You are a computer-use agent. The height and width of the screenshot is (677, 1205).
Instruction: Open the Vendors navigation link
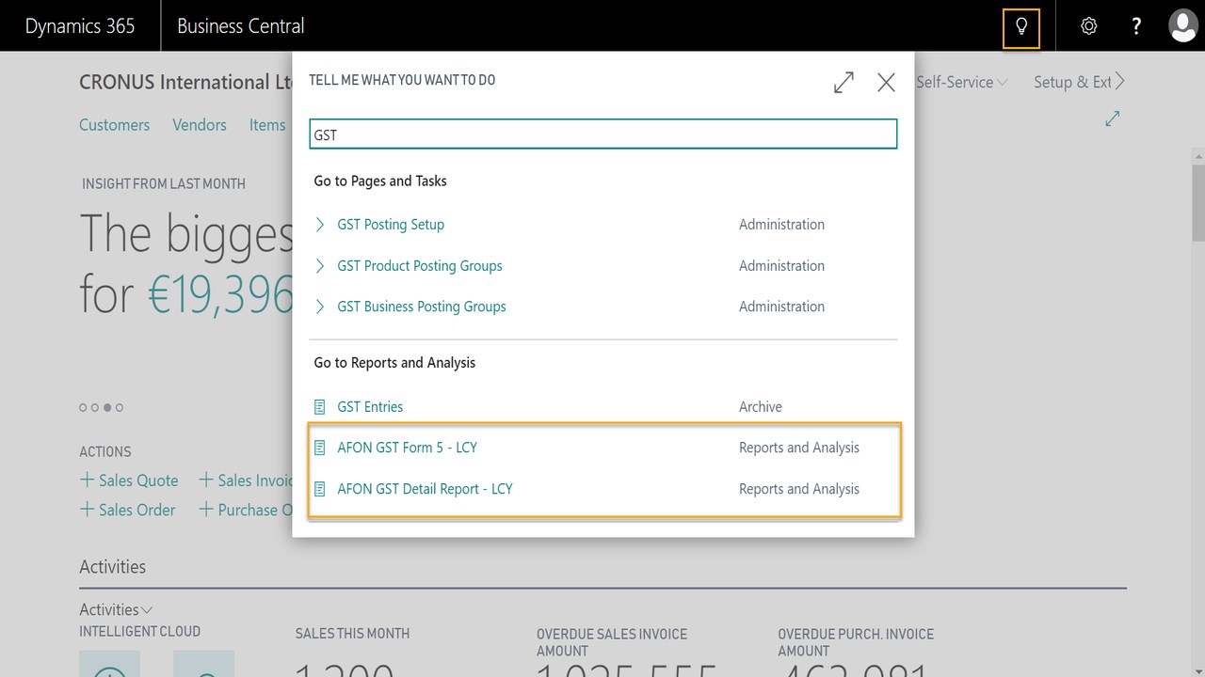coord(200,125)
